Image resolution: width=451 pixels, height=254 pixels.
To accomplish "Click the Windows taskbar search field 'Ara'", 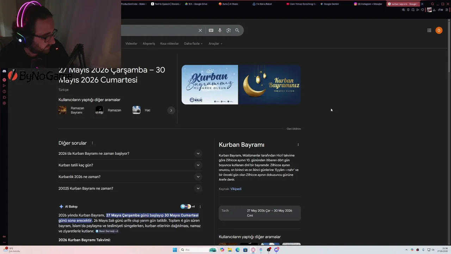I will tap(198, 250).
